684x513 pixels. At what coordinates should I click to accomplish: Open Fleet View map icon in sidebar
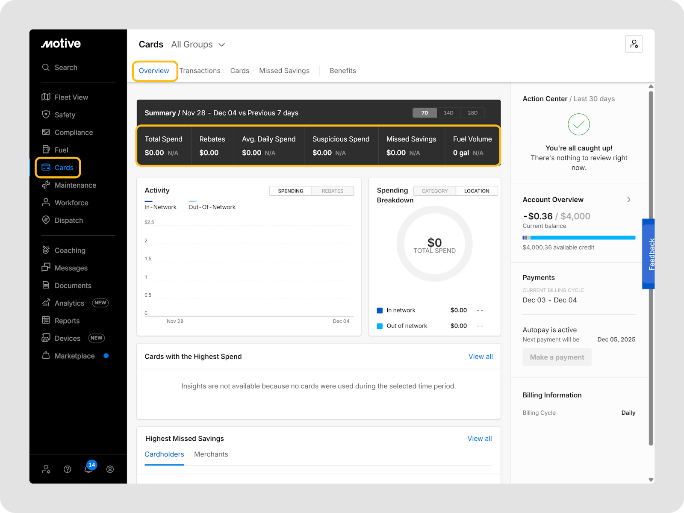tap(46, 97)
